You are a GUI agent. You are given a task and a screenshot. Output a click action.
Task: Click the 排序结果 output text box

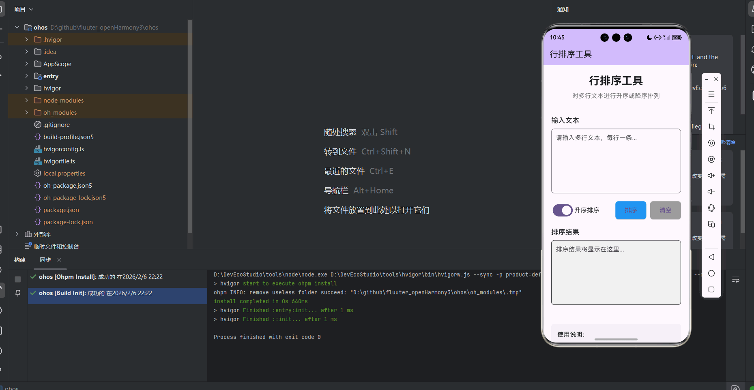coord(616,272)
